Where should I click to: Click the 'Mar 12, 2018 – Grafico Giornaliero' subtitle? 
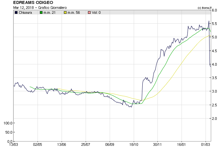tap(40, 8)
